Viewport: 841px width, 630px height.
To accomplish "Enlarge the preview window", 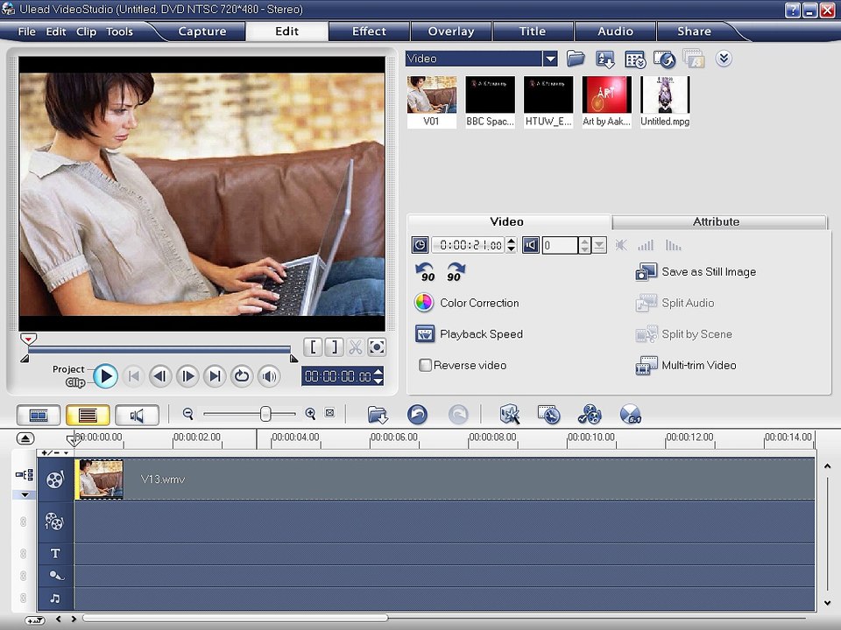I will click(x=377, y=347).
